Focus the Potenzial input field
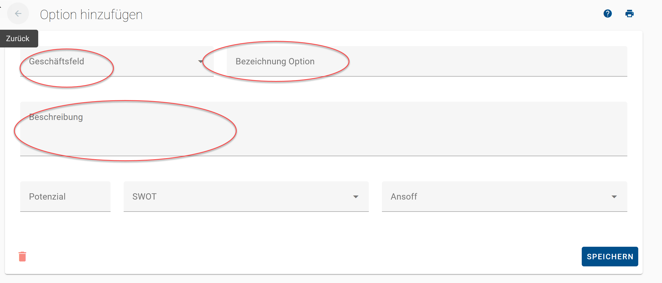 [65, 197]
